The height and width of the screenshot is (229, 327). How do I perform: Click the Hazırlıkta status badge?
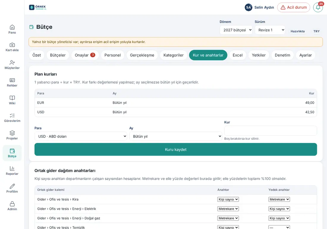click(298, 31)
